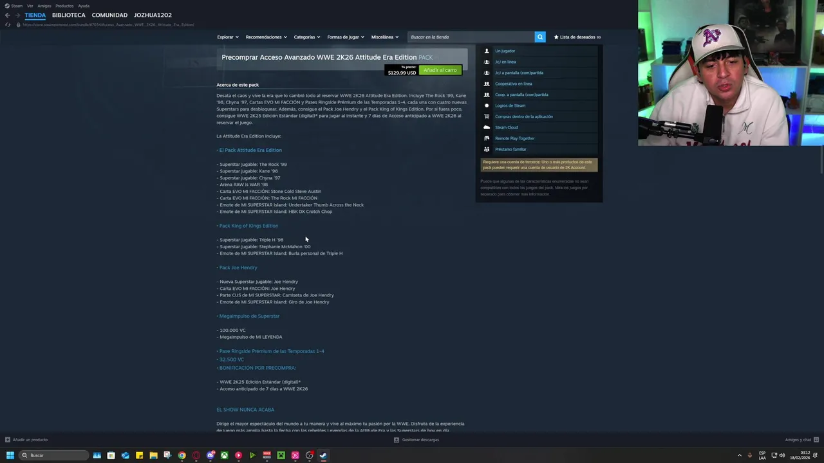Open the Windows Start menu
Image resolution: width=824 pixels, height=463 pixels.
tap(10, 455)
